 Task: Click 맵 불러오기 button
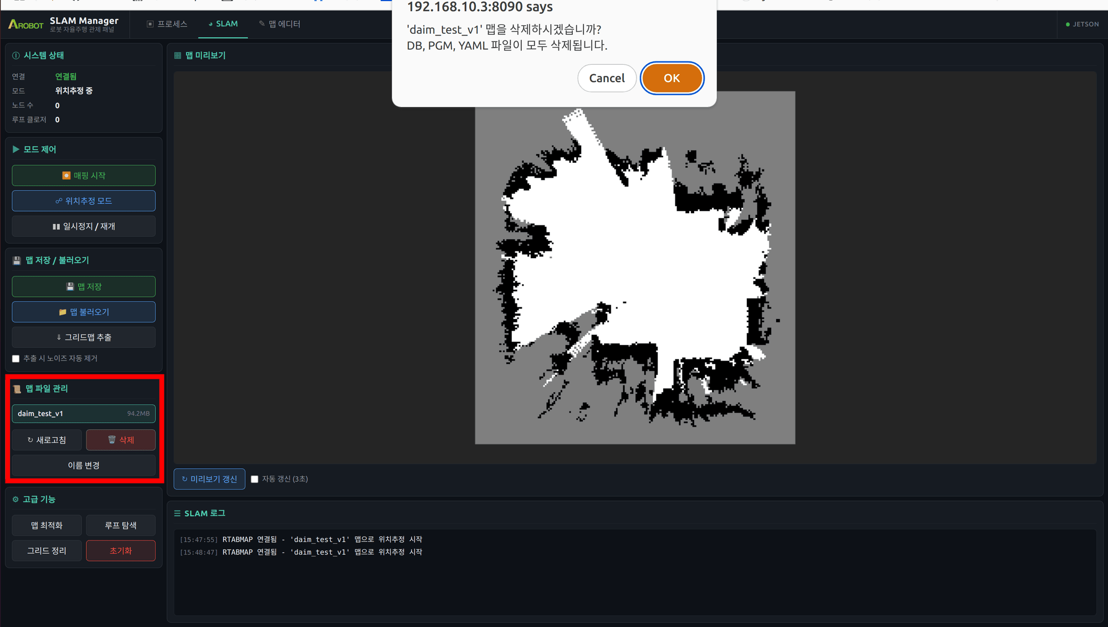coord(84,312)
